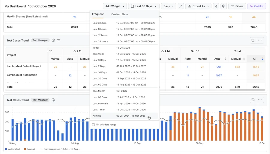The image size is (270, 154).
Task: Click Oct 11 column header
Action: click(77, 51)
